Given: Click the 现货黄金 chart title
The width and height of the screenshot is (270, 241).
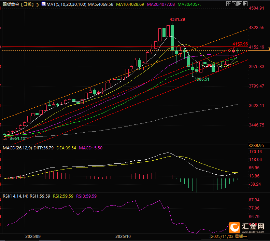Looking at the screenshot, I should [x=11, y=4].
